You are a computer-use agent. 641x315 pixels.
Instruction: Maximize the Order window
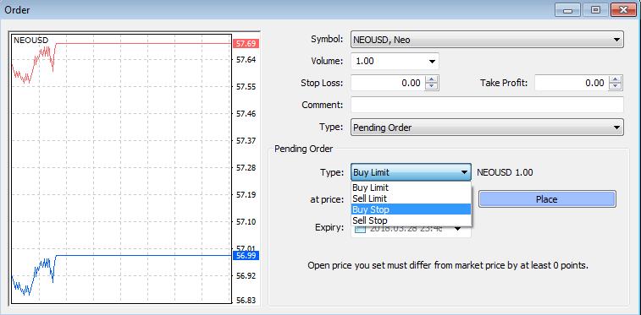click(x=595, y=10)
